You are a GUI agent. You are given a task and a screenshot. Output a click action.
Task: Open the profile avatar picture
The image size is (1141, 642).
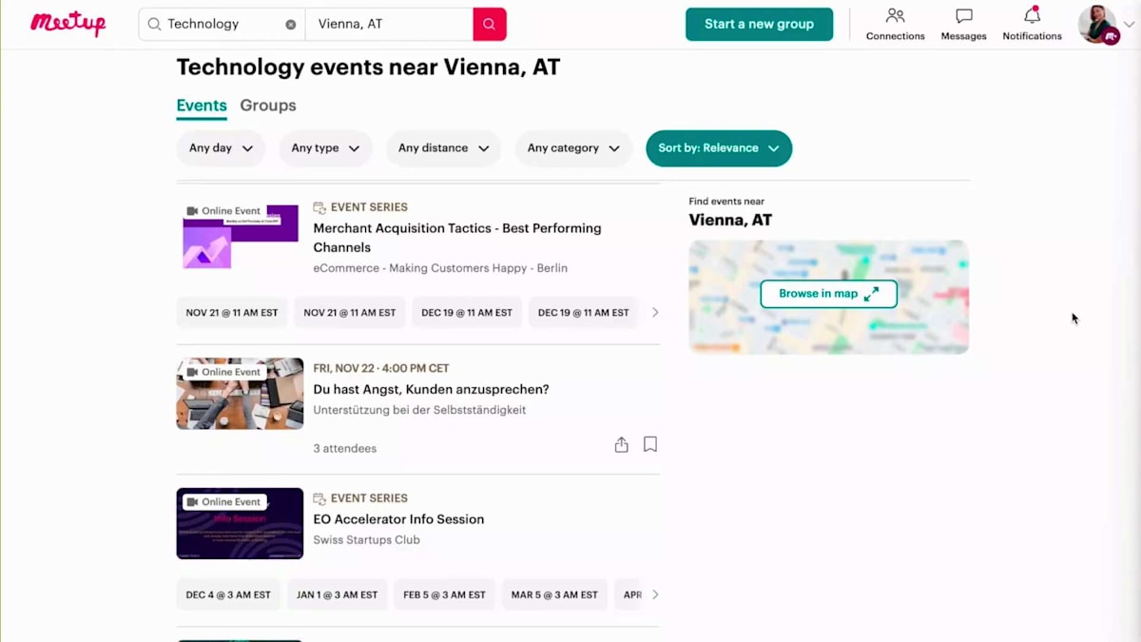coord(1097,24)
